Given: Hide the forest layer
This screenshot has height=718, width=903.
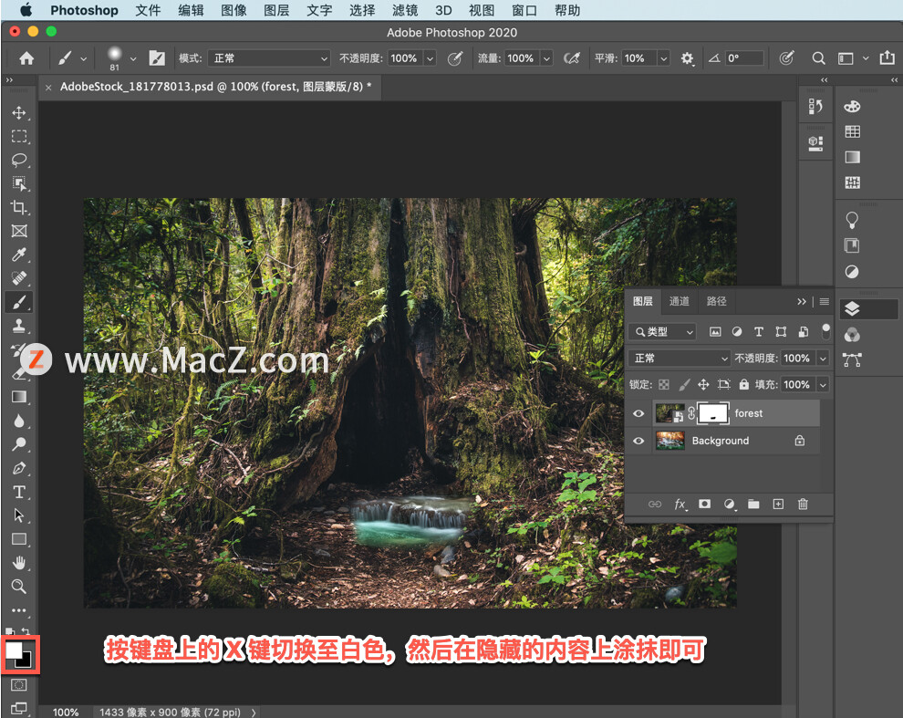Looking at the screenshot, I should [x=638, y=413].
